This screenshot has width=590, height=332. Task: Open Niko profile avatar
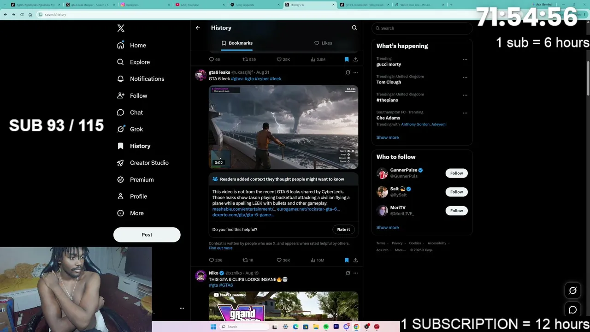tap(201, 276)
